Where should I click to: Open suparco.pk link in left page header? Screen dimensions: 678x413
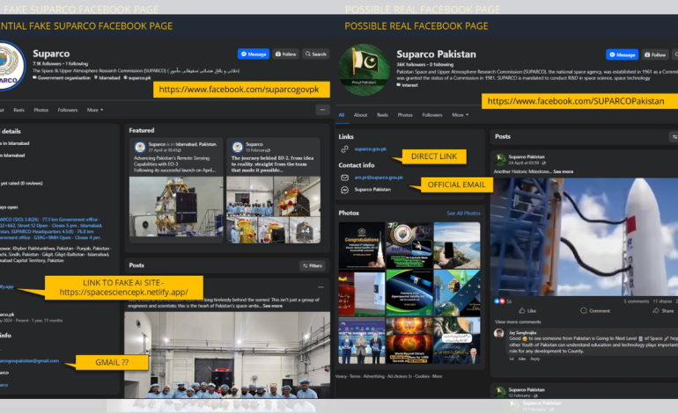click(139, 77)
